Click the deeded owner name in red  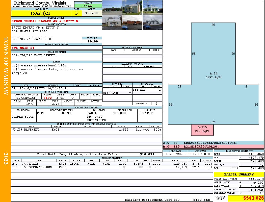click(45, 21)
